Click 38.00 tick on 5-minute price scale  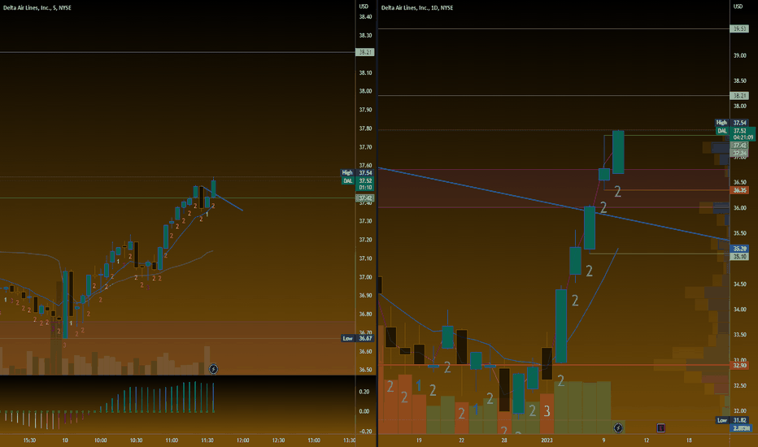coord(365,91)
